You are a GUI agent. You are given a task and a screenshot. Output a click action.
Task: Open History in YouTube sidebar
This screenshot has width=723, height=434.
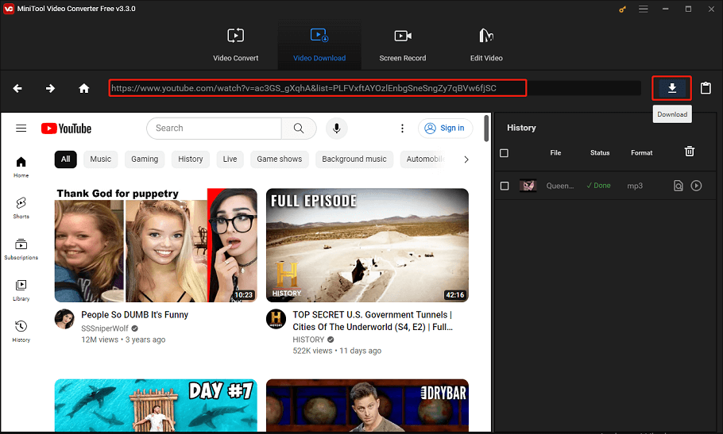21,332
